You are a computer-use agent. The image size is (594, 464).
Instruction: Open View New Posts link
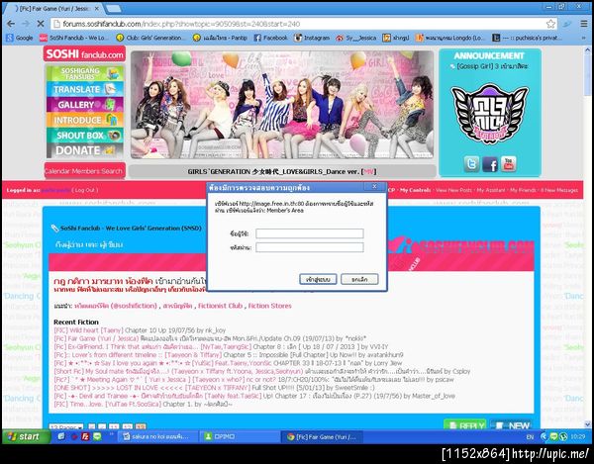click(453, 190)
